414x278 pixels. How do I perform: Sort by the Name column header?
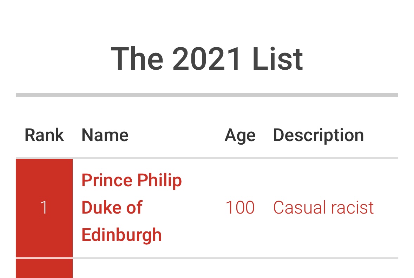pyautogui.click(x=105, y=135)
